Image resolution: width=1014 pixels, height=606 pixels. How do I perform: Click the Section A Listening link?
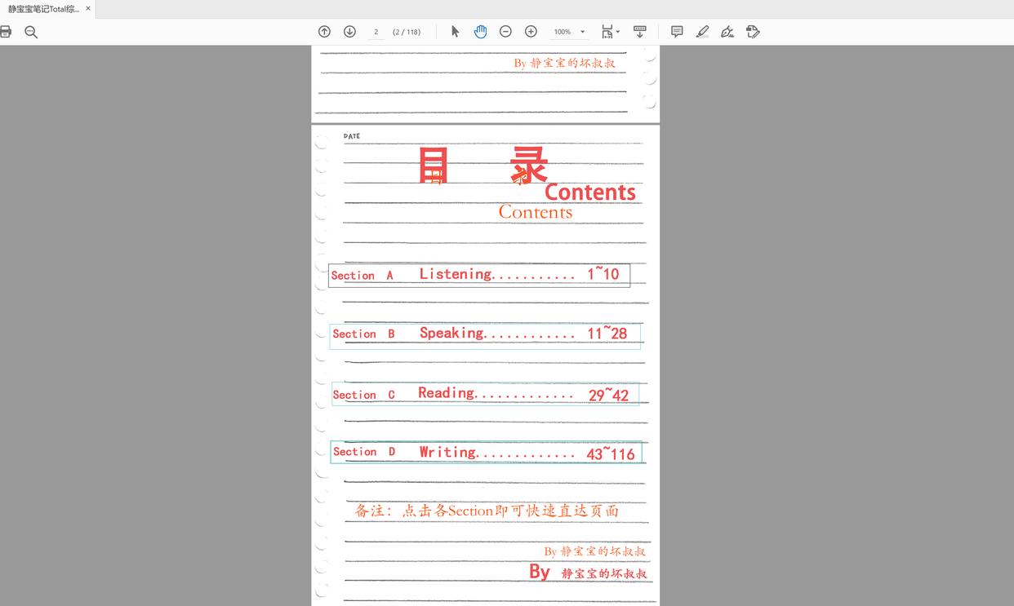pos(478,274)
